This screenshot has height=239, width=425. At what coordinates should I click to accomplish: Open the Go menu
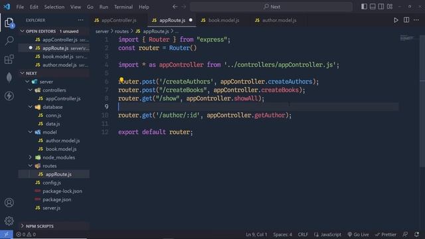90,7
